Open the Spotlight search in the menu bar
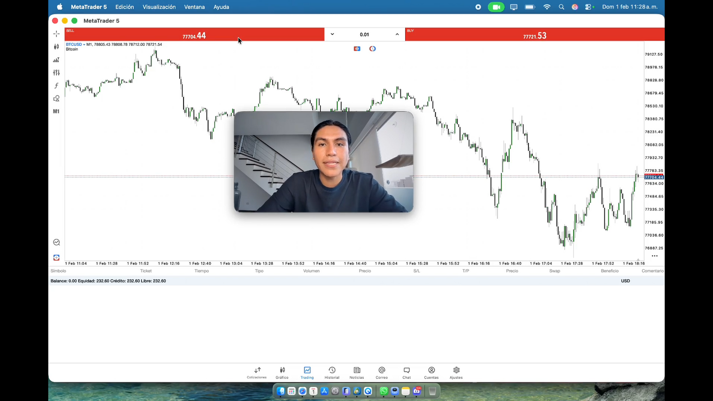The width and height of the screenshot is (713, 401). click(x=562, y=6)
